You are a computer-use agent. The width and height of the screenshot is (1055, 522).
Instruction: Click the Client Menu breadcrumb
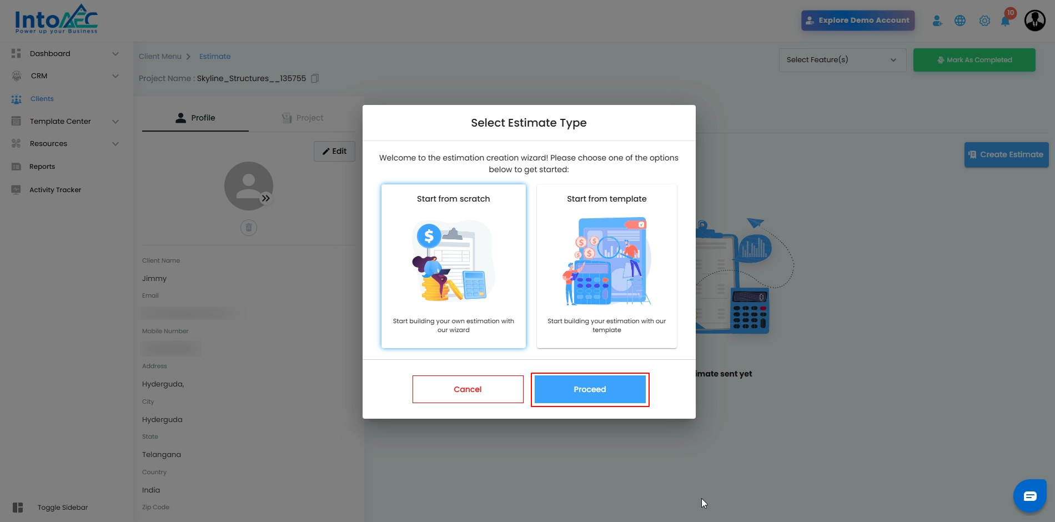(x=160, y=57)
